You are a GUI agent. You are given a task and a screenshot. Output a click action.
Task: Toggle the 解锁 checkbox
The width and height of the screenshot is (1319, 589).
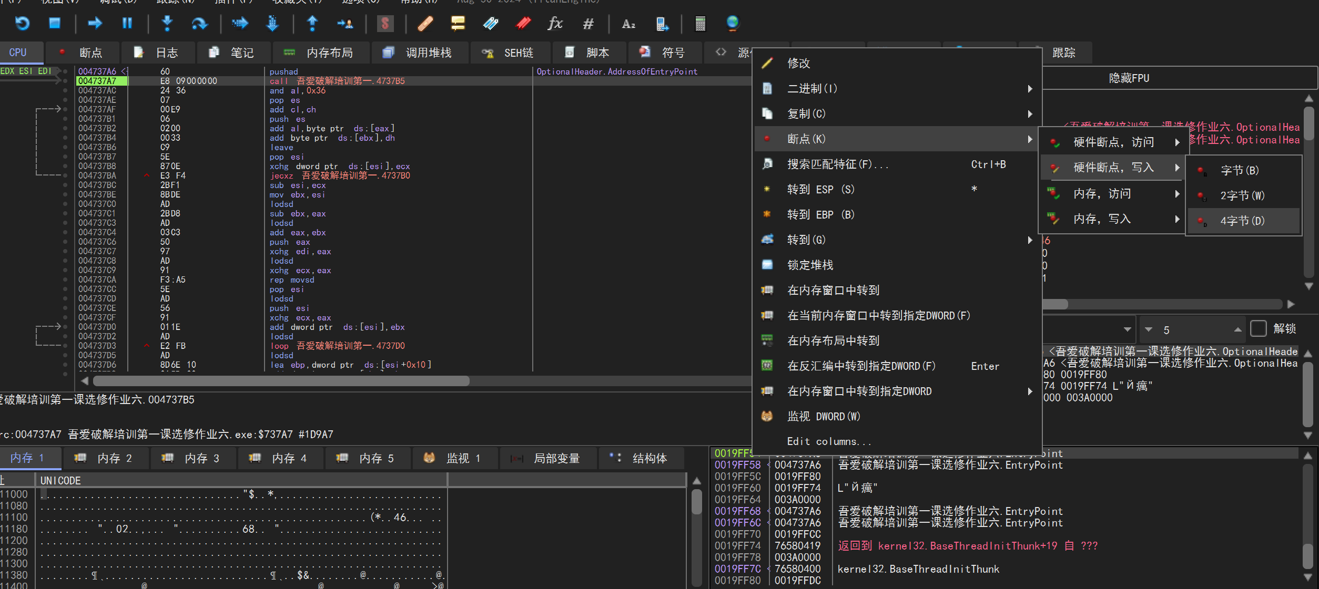point(1259,329)
